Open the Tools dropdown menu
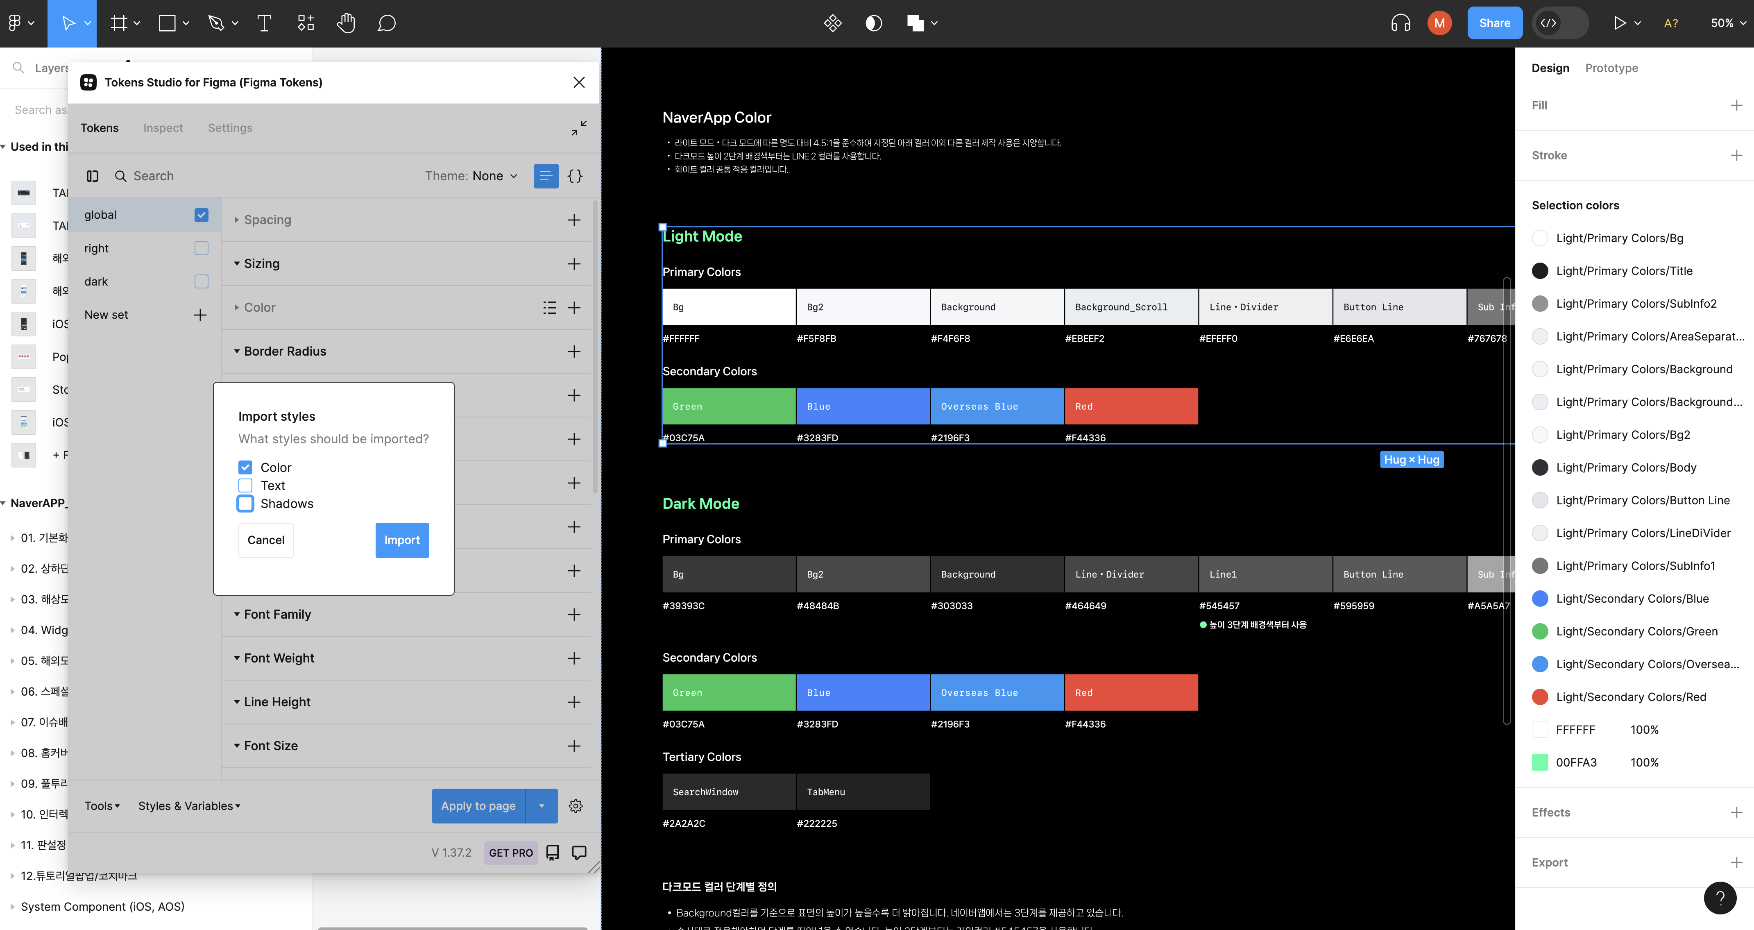 click(102, 806)
